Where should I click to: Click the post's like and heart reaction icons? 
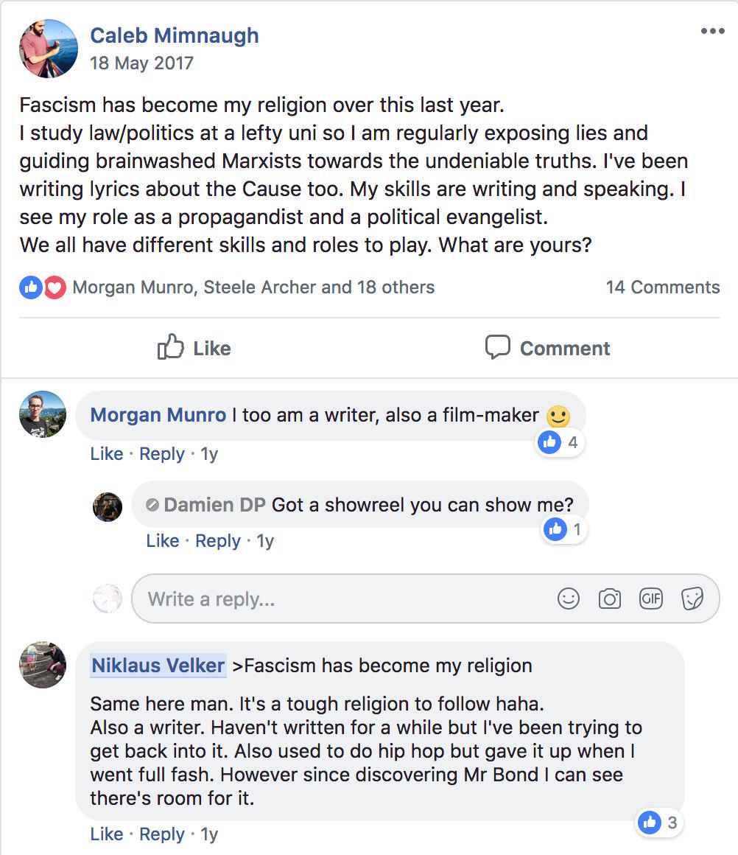[43, 287]
